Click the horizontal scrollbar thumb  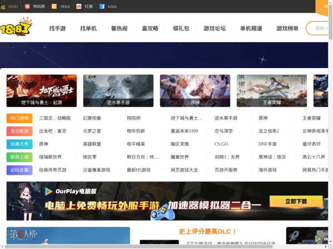[x=138, y=247]
